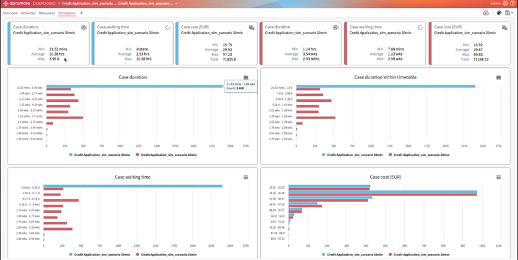Viewport: 518px width, 260px height.
Task: Switch to the Resources tab
Action: coord(47,13)
